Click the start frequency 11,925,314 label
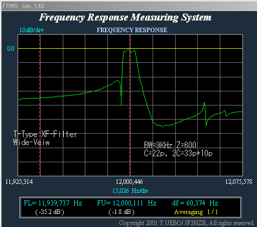257x227 pixels. click(19, 182)
